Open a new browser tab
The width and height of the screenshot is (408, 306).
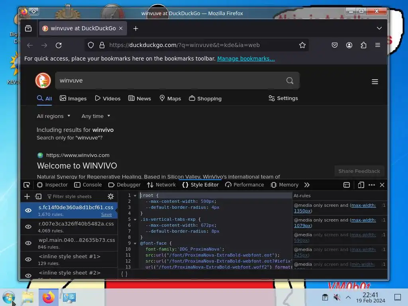coord(135,28)
